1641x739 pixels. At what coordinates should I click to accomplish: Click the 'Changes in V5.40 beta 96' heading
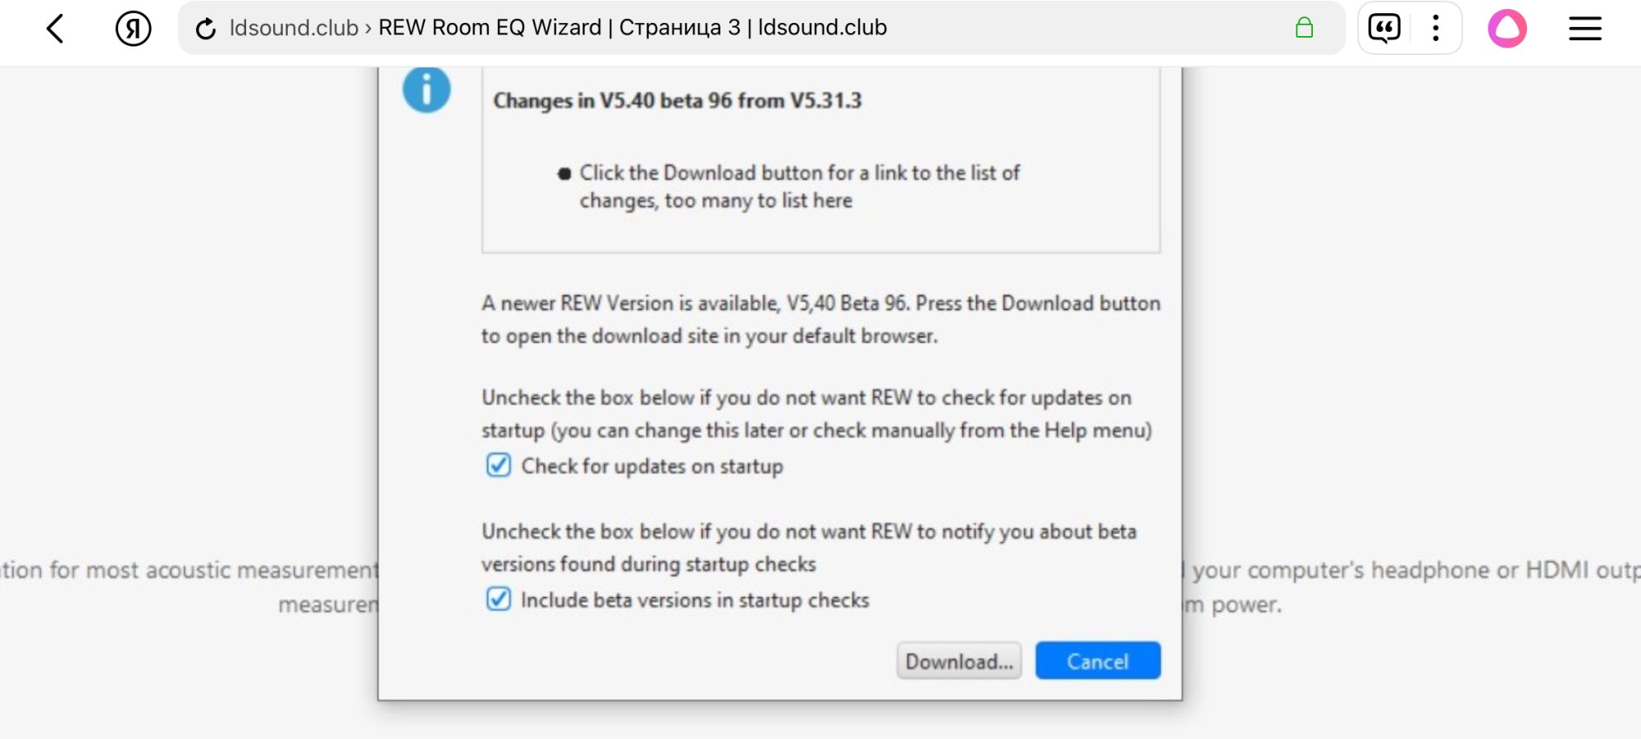tap(677, 100)
